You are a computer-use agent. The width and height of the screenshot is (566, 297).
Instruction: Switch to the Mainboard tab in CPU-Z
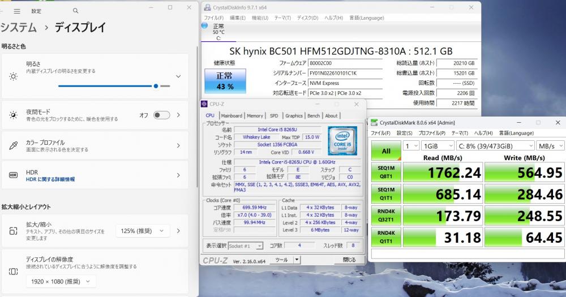[x=231, y=115]
